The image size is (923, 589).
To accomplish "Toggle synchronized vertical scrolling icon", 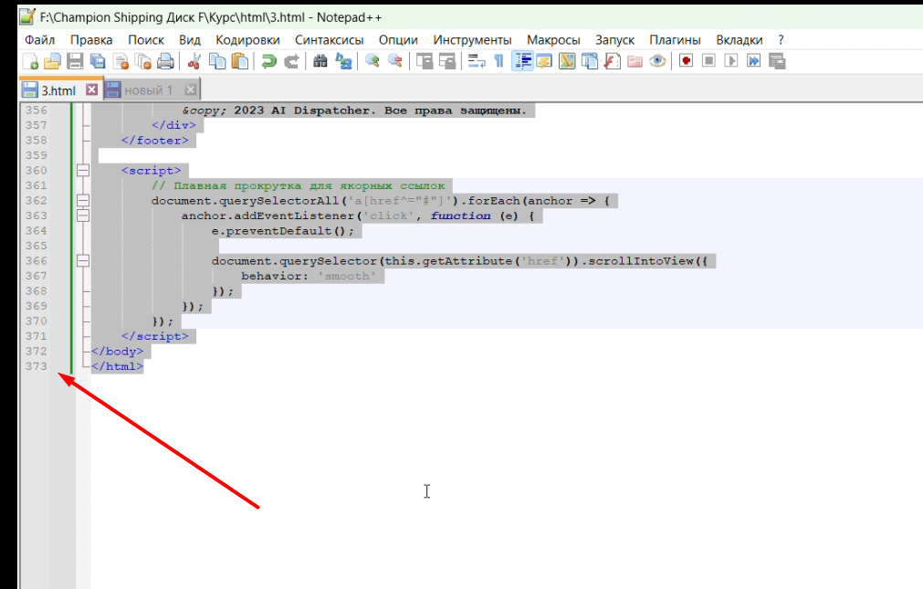I will pyautogui.click(x=425, y=61).
